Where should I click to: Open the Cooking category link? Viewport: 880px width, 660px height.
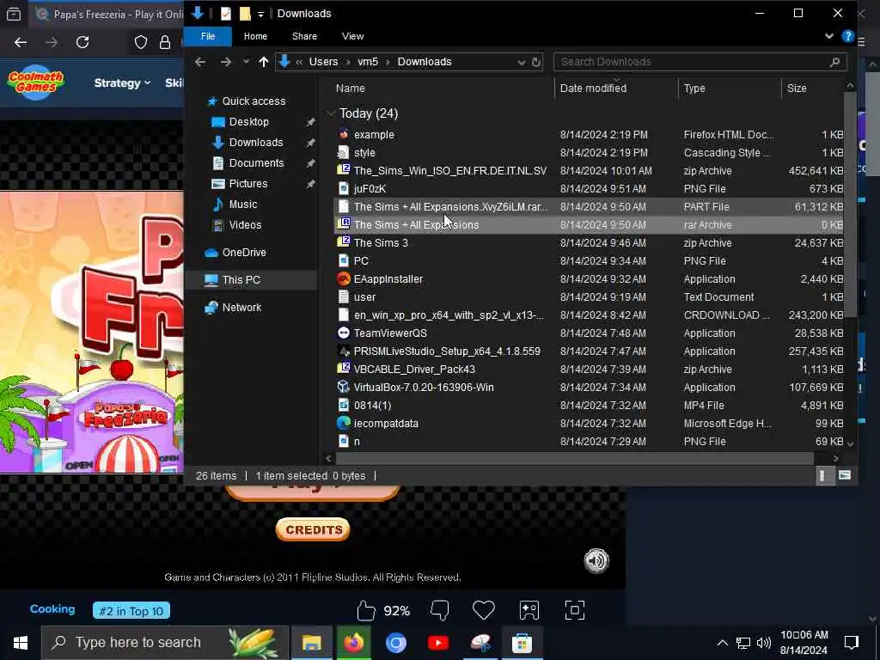[x=52, y=609]
